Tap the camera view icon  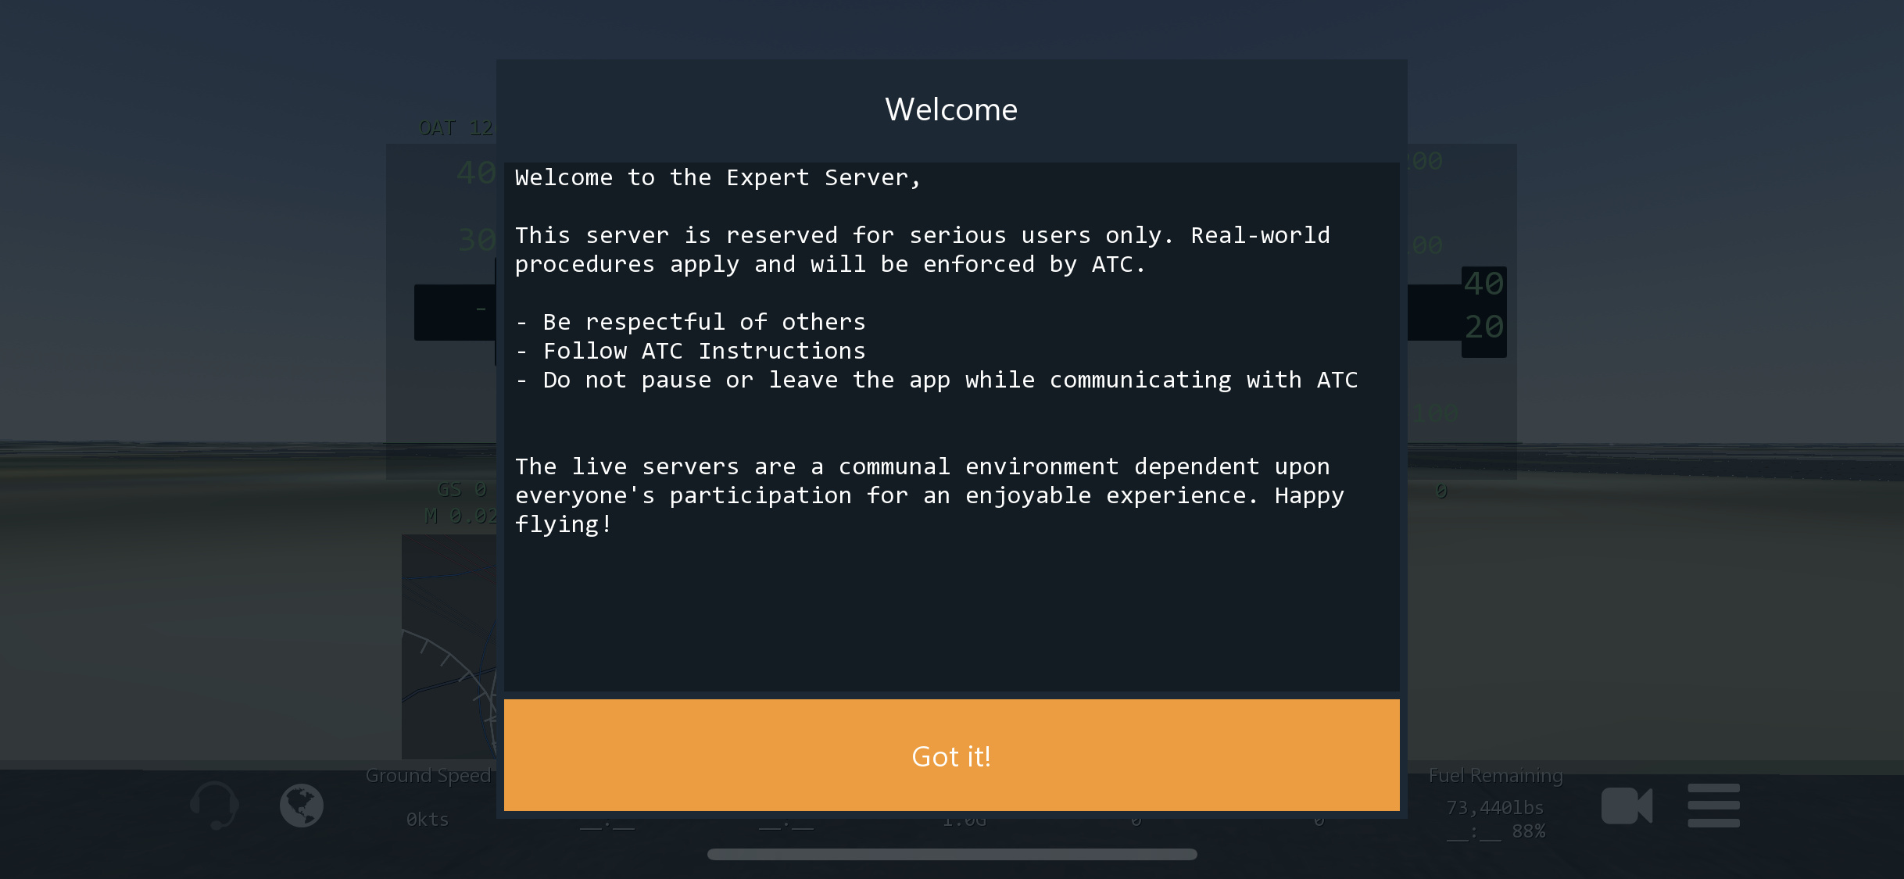[x=1627, y=806]
